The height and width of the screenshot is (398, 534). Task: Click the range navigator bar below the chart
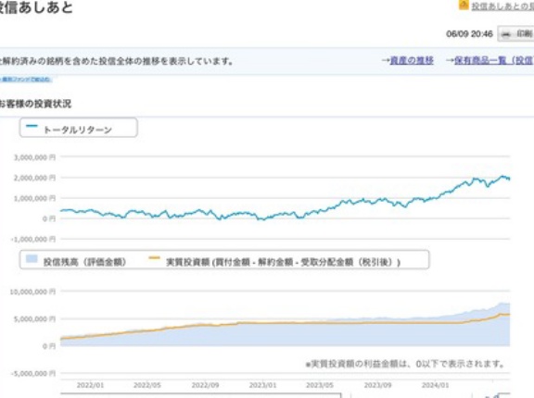[201, 395]
